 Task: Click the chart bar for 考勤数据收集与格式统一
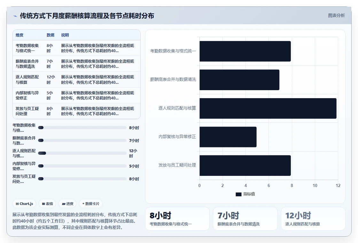tap(245, 51)
